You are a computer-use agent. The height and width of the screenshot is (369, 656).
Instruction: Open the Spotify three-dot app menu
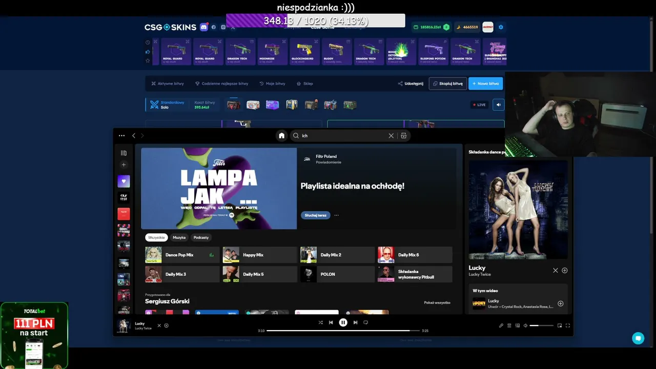[x=121, y=136]
